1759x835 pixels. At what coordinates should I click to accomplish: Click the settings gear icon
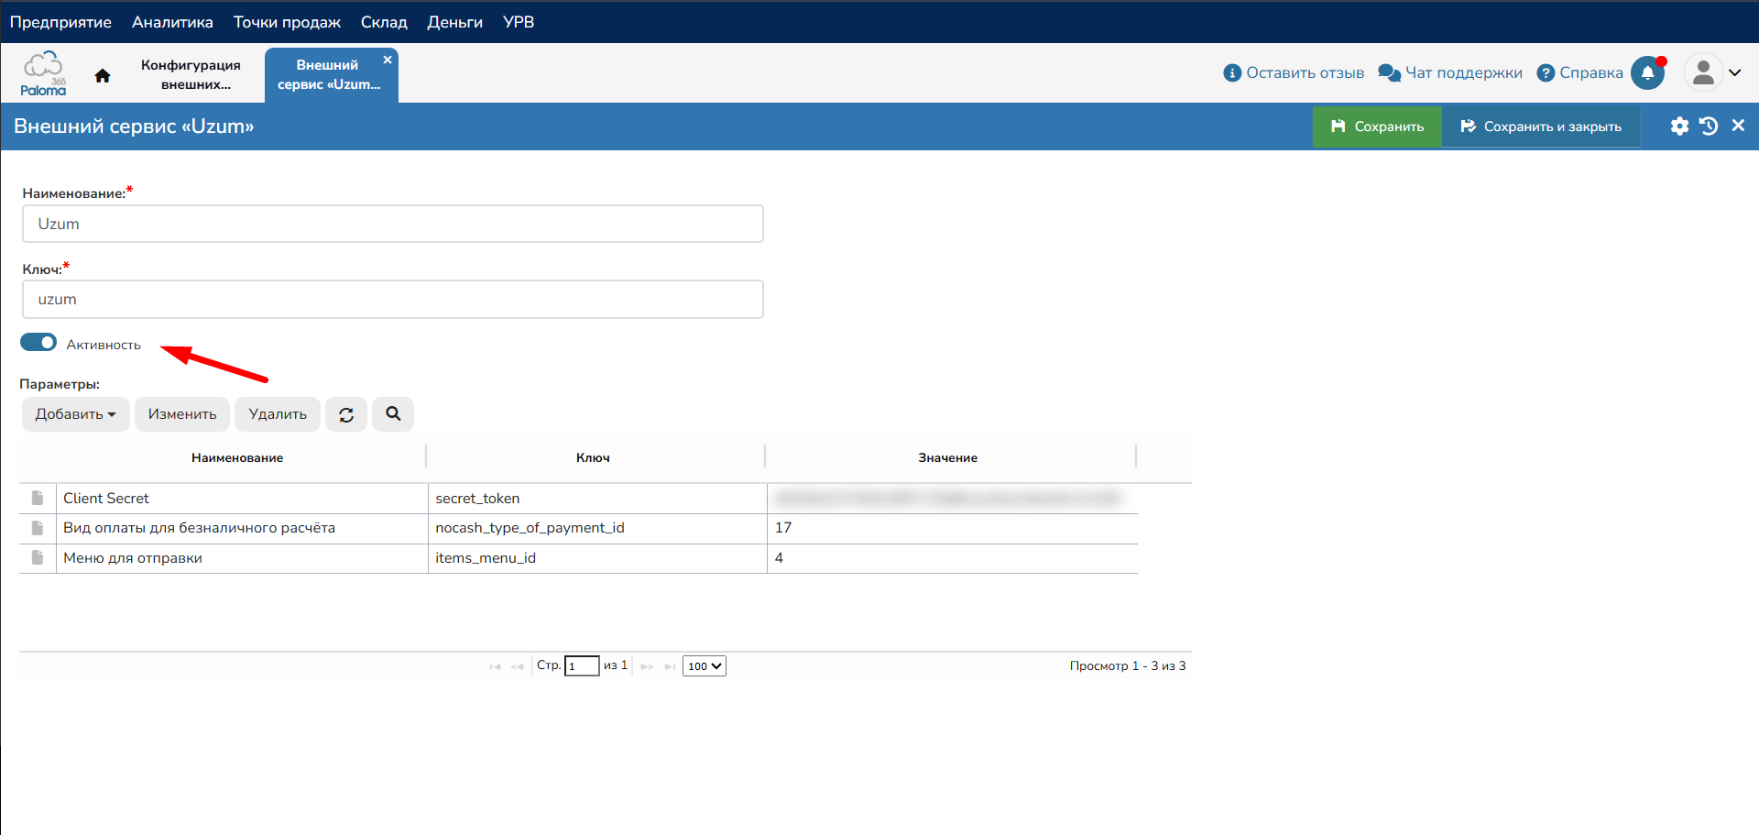(1678, 126)
